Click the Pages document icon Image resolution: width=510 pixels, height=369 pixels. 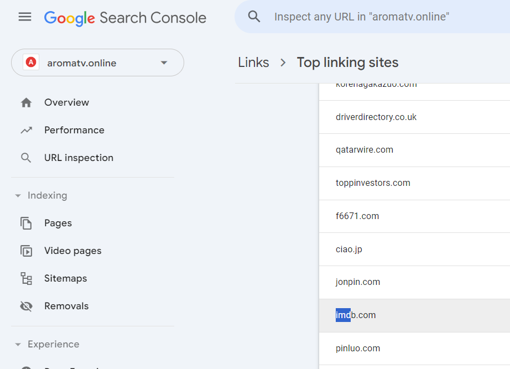[27, 223]
